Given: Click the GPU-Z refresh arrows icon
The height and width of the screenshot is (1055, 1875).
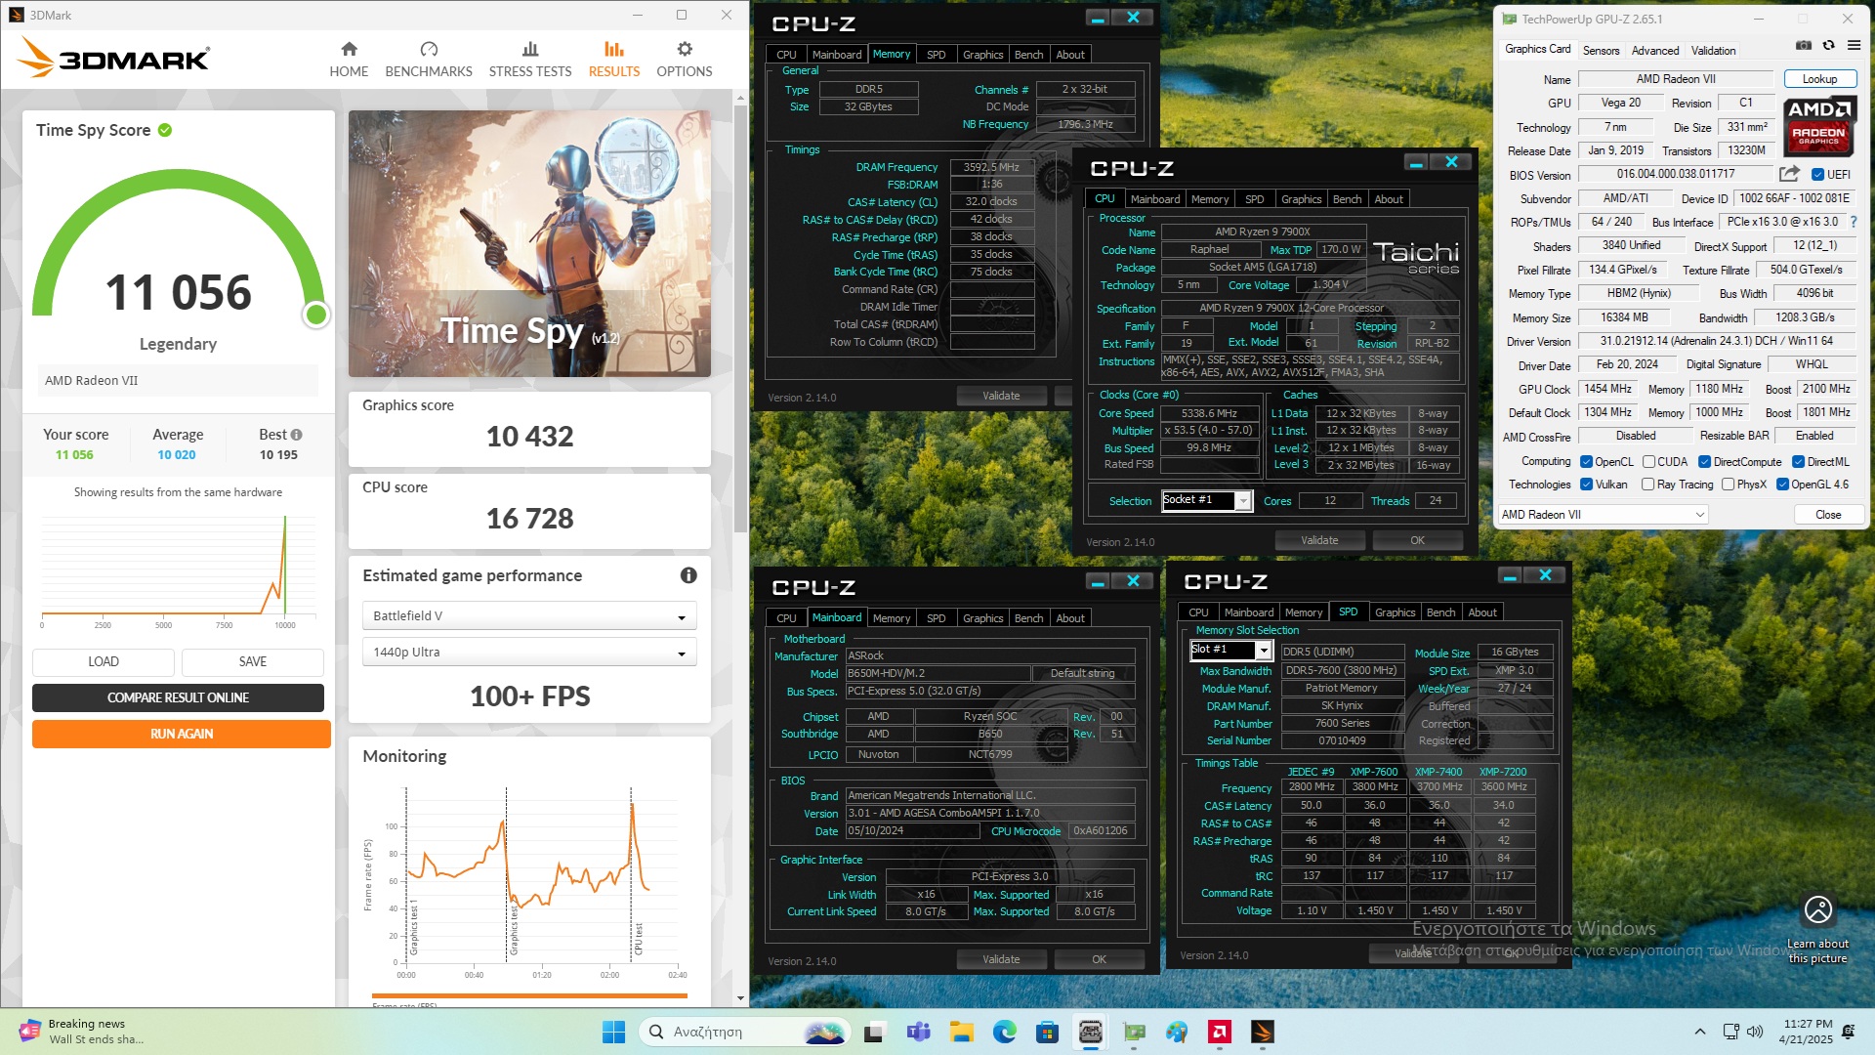Looking at the screenshot, I should point(1828,46).
